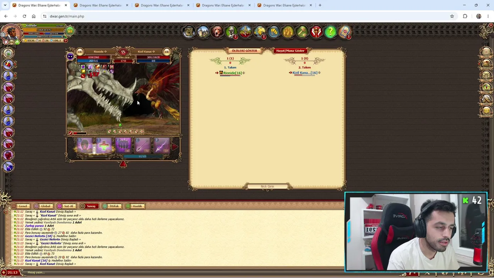Open the Rionide[16] player link
The height and width of the screenshot is (278, 494).
coord(232,73)
